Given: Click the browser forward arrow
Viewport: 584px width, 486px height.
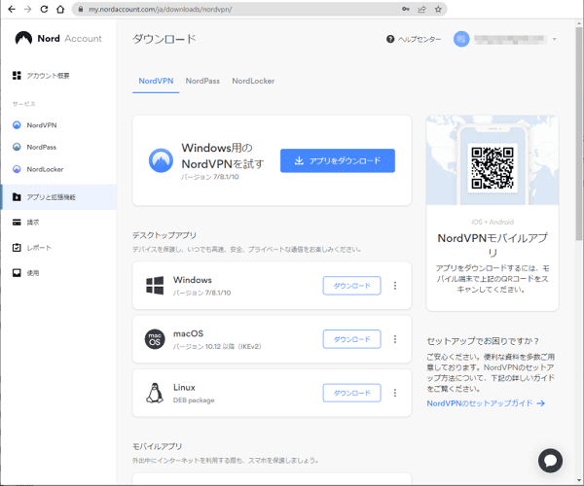Looking at the screenshot, I should click(x=28, y=10).
